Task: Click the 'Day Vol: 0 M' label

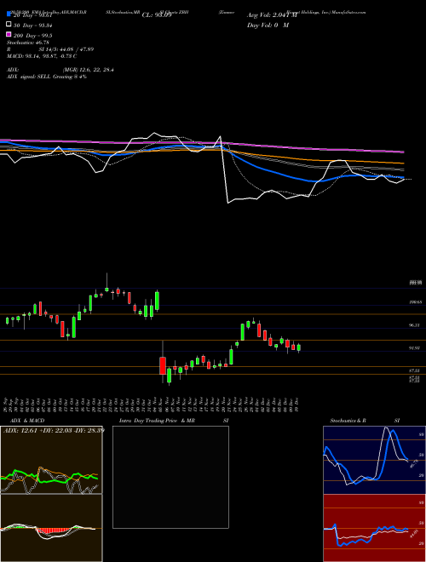Action: point(268,25)
